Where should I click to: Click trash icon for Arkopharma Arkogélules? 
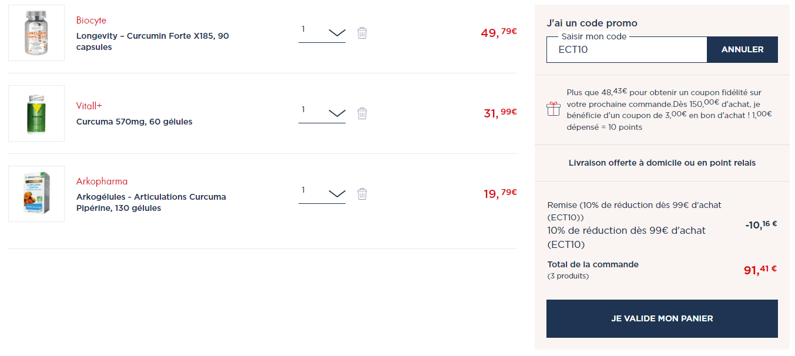pyautogui.click(x=362, y=194)
